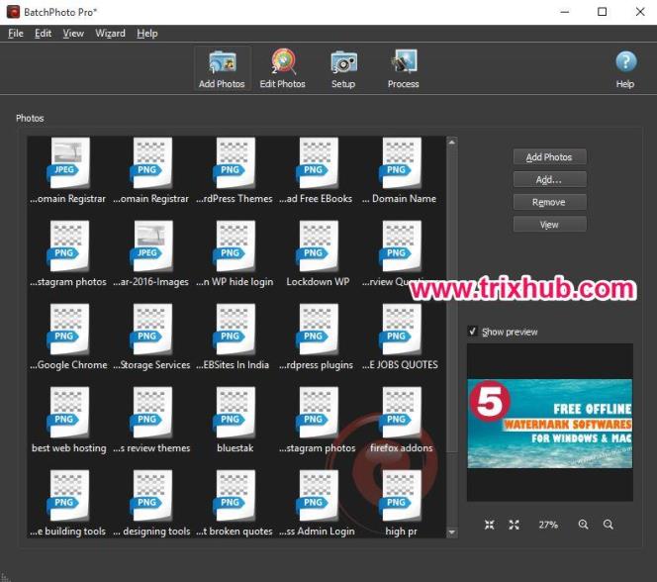Image resolution: width=657 pixels, height=582 pixels.
Task: Open the Help menu in menu bar
Action: click(x=147, y=34)
